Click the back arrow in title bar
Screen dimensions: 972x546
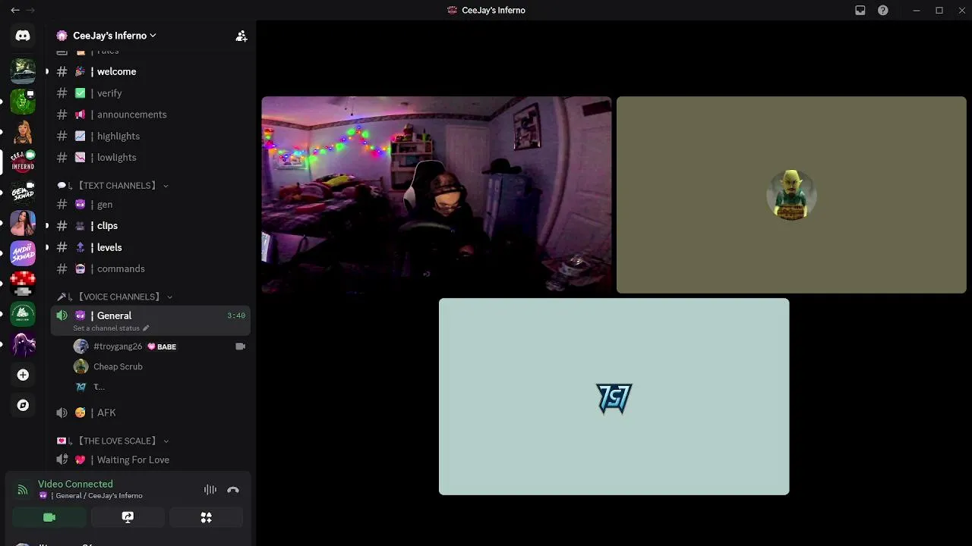coord(15,10)
